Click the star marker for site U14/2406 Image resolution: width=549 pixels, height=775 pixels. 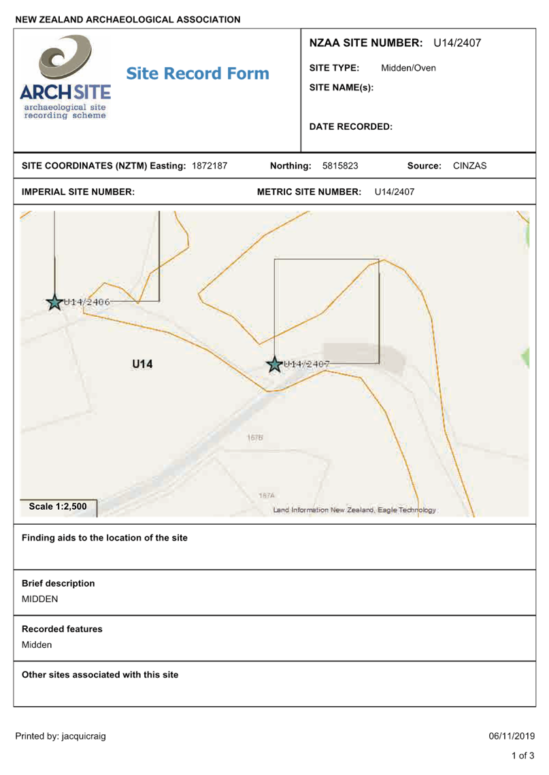coord(54,303)
